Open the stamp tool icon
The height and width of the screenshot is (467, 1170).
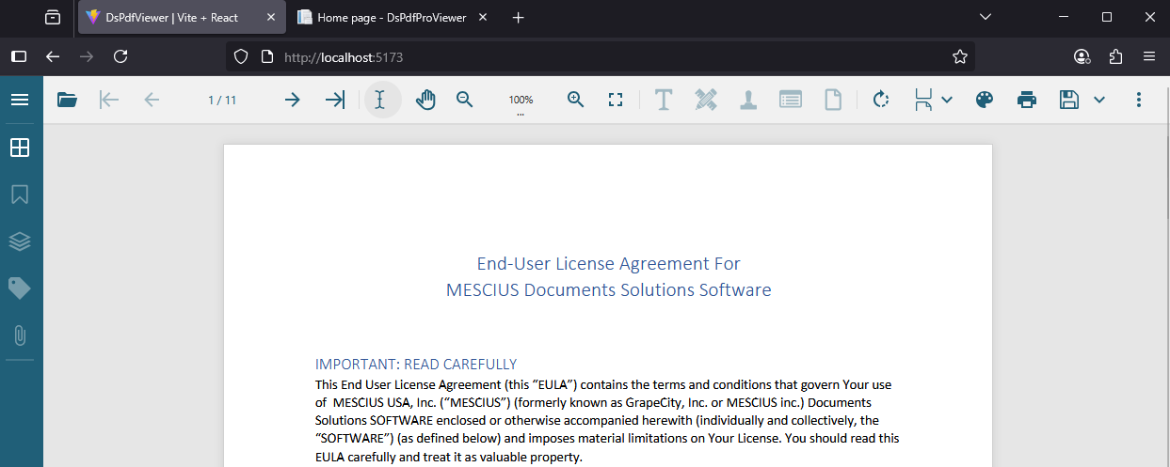tap(748, 100)
